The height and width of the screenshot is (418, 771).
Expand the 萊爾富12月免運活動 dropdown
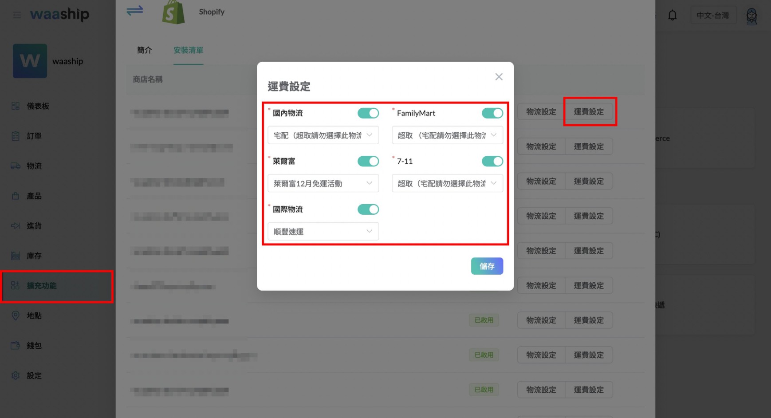(323, 183)
